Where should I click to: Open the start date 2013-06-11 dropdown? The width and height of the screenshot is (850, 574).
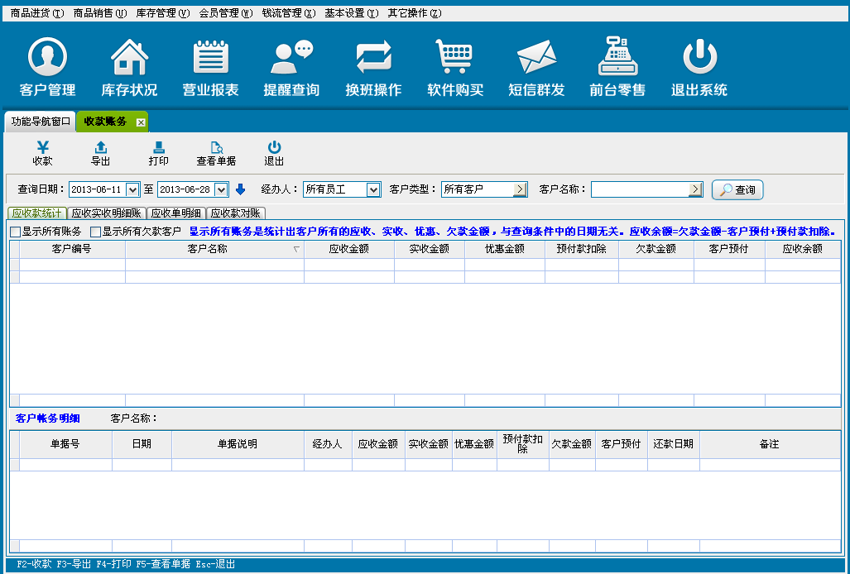point(132,189)
